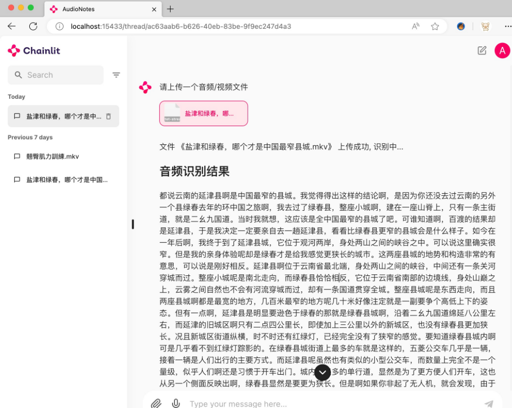
Task: Open the user avatar menu
Action: (x=502, y=50)
